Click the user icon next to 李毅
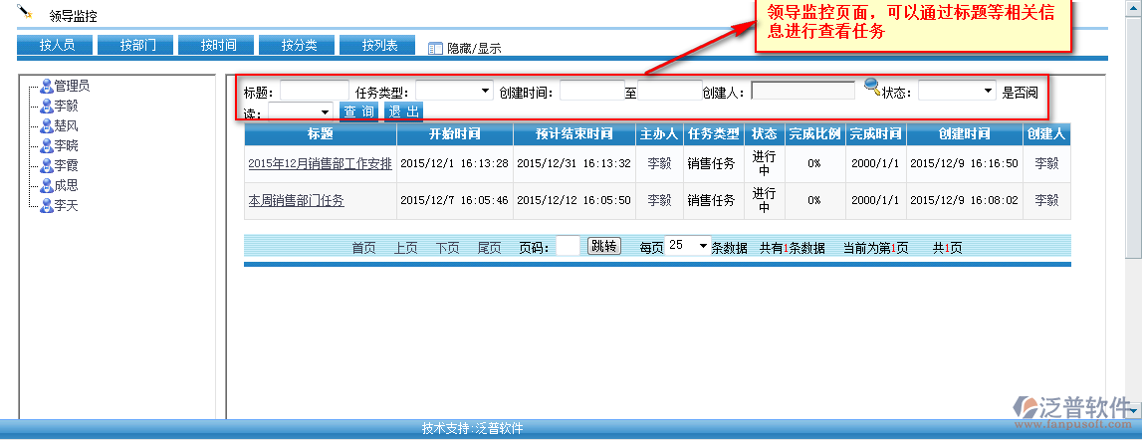The image size is (1142, 440). point(46,106)
